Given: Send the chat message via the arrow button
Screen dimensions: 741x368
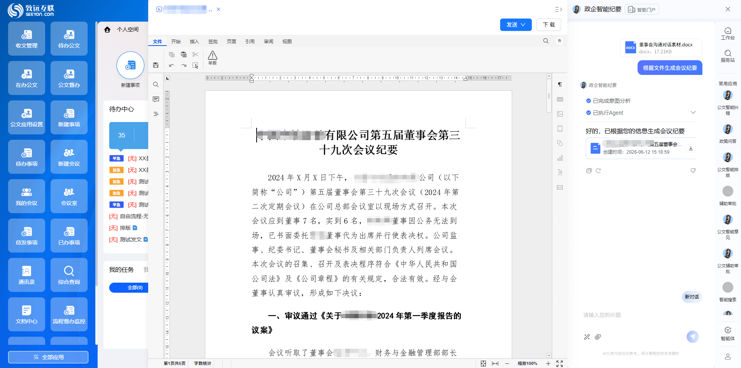Looking at the screenshot, I should [693, 337].
